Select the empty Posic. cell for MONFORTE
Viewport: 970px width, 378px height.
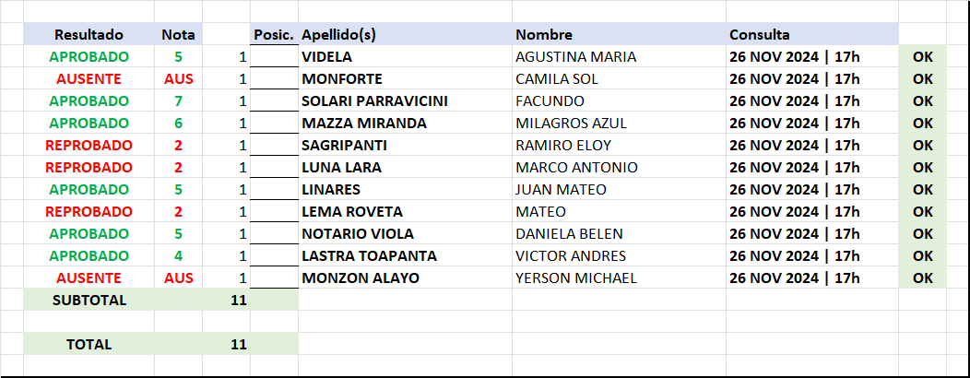(x=274, y=79)
